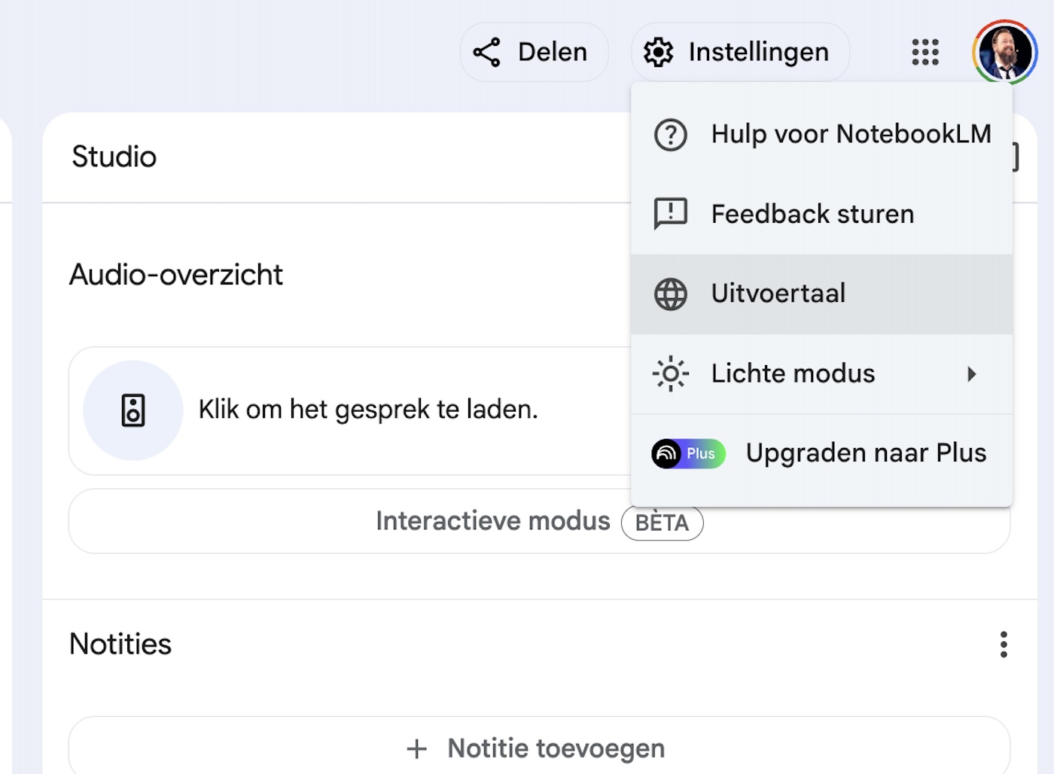Click the question-mark help icon
The width and height of the screenshot is (1054, 774).
(x=670, y=136)
